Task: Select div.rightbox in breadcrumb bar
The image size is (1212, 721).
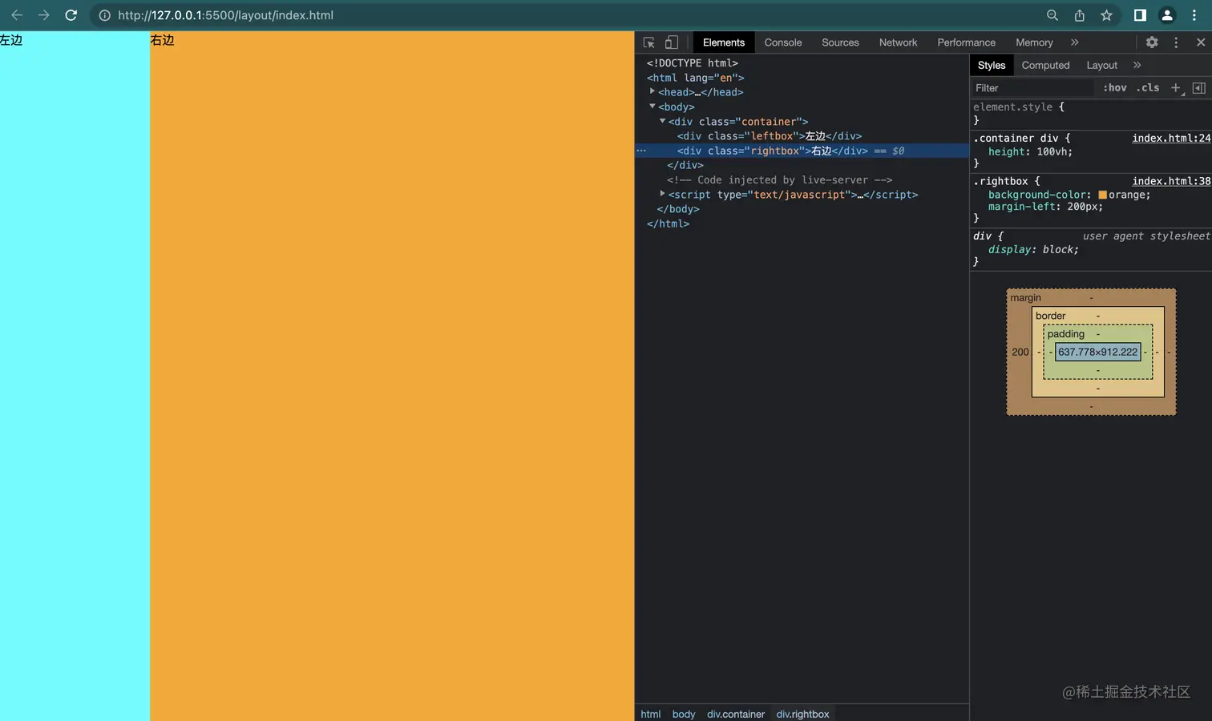Action: click(x=802, y=714)
